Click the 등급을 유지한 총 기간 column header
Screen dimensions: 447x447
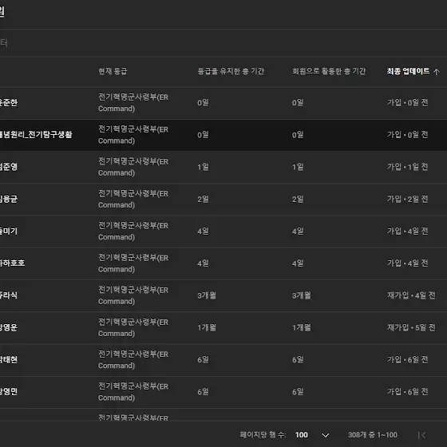pos(231,71)
